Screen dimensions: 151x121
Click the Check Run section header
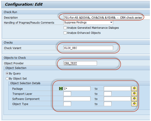(10, 12)
